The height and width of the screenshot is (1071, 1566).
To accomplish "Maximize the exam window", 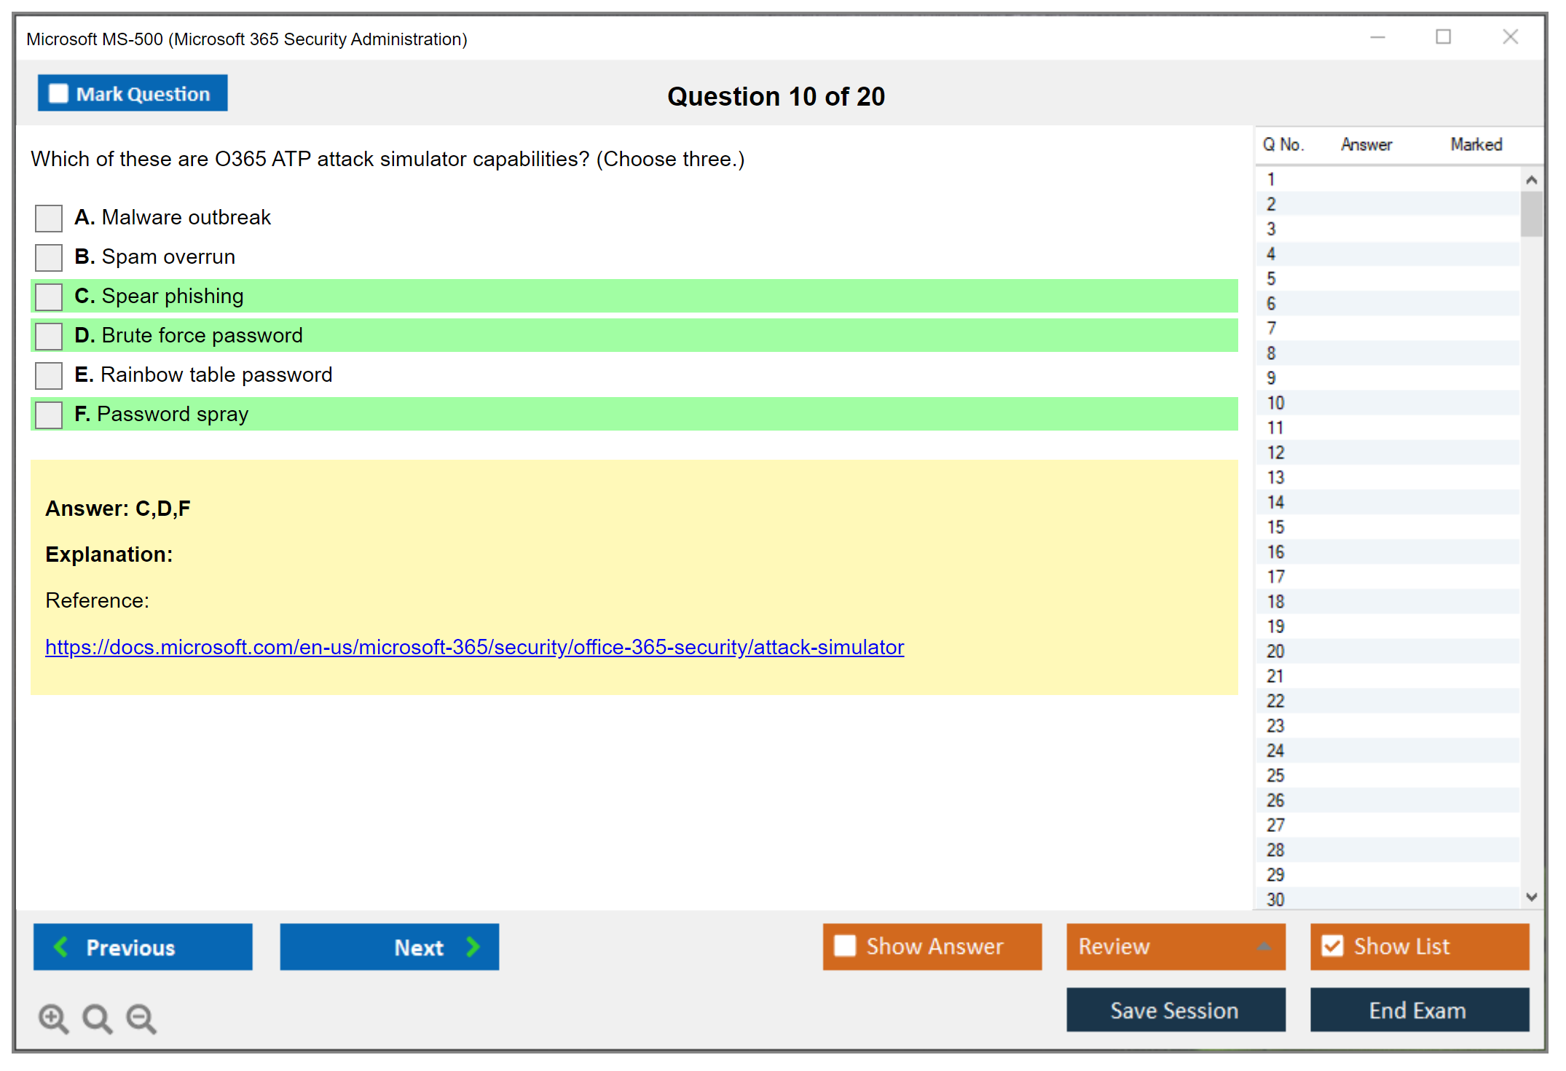I will (x=1443, y=37).
